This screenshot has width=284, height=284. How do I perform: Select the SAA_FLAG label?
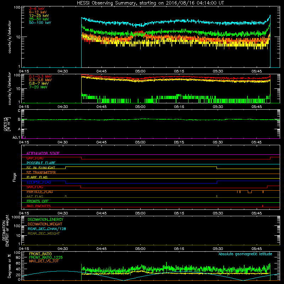pyautogui.click(x=35, y=187)
